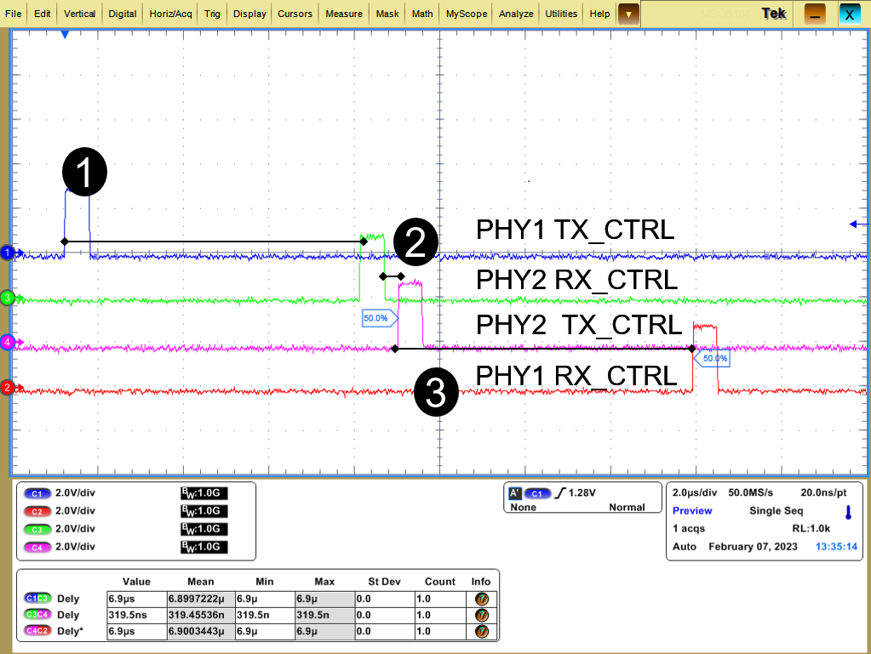Click the channel 3 marker on graticule edge
871x654 pixels.
[7, 299]
